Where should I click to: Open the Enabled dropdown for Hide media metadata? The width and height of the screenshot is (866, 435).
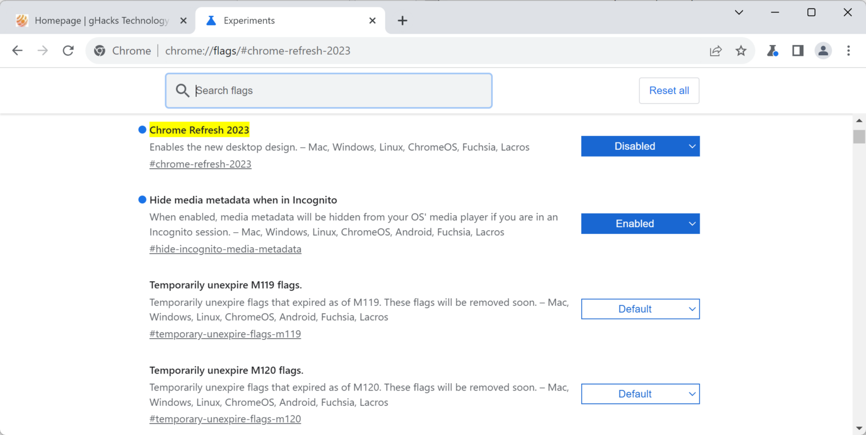640,223
